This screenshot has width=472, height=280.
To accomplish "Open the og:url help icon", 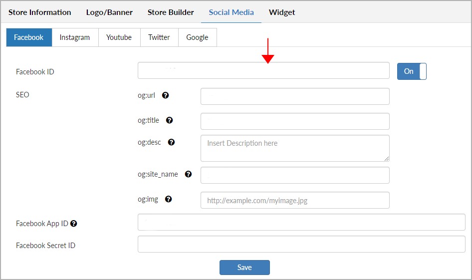I will coord(165,95).
